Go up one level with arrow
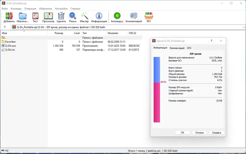The image size is (246, 154). [x=5, y=27]
